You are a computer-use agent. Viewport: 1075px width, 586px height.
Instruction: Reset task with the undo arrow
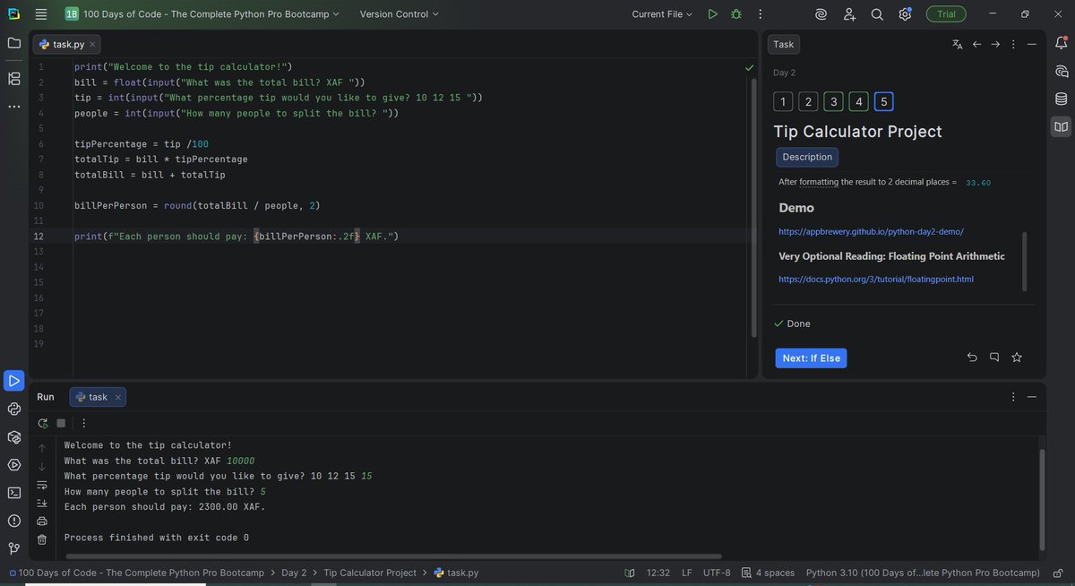[x=973, y=358]
